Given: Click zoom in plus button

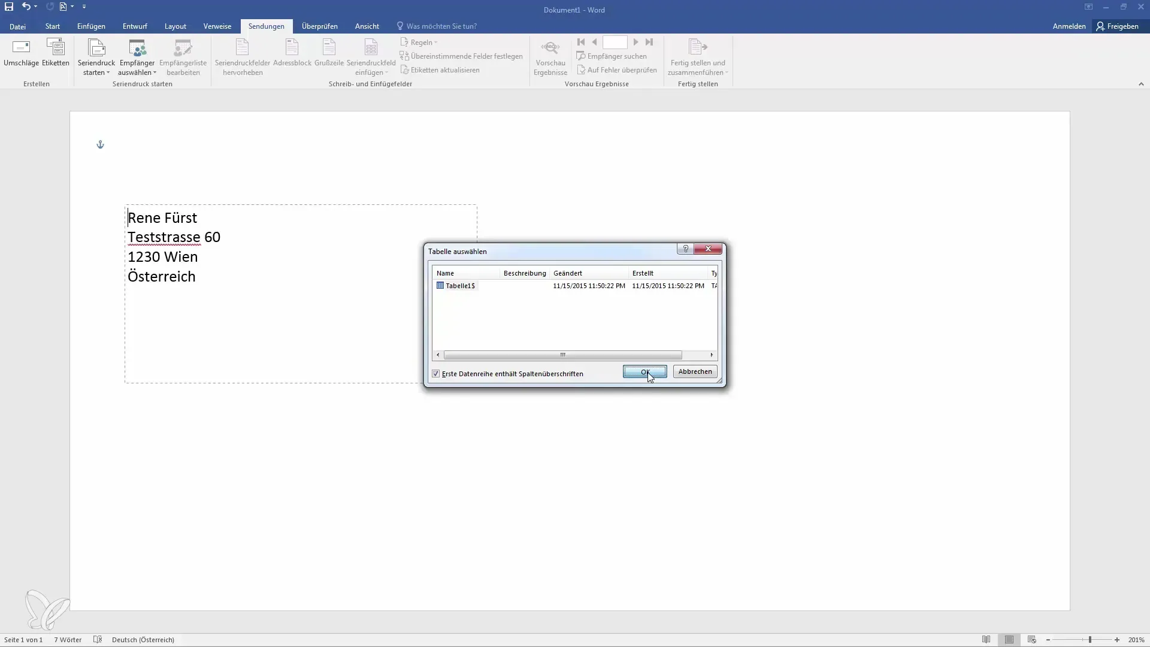Looking at the screenshot, I should tap(1117, 640).
